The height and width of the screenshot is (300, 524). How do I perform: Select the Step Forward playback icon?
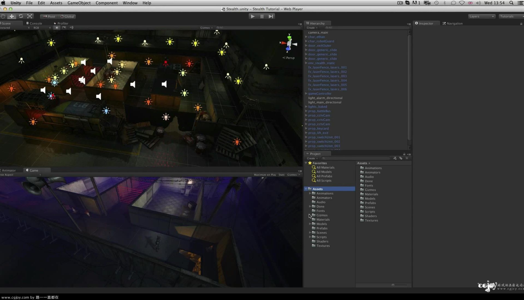(x=271, y=16)
